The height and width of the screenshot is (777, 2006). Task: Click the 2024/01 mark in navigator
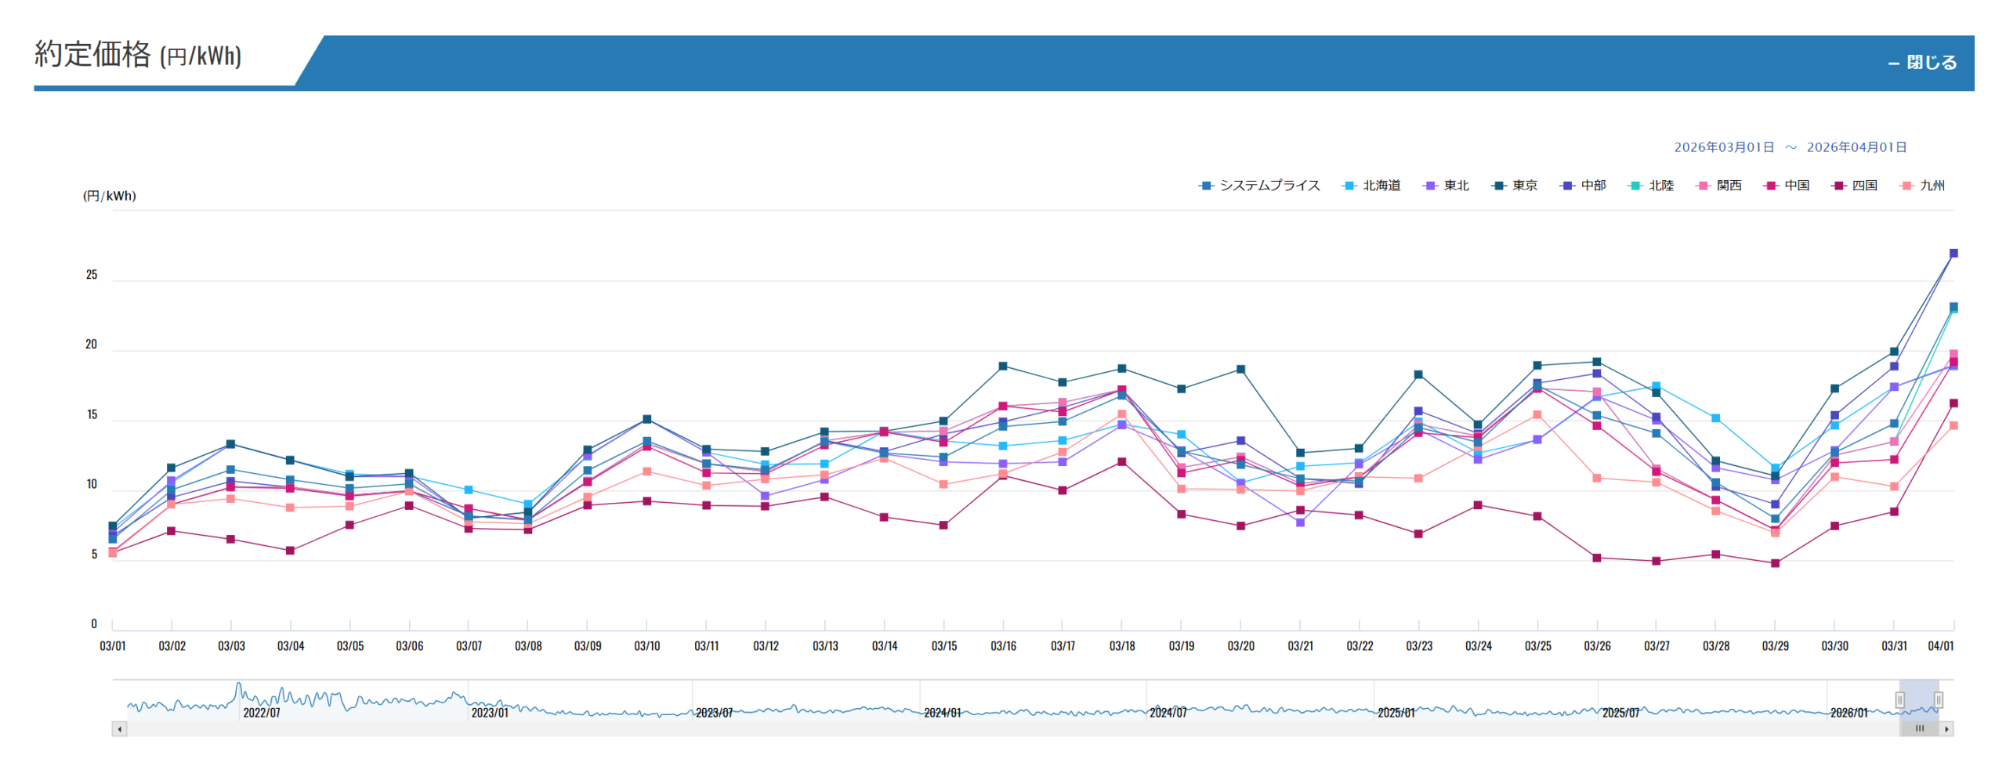942,713
